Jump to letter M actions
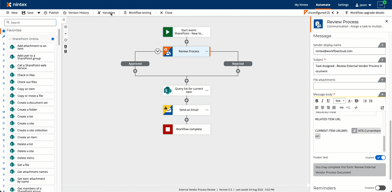The height and width of the screenshot is (192, 392). pos(4,112)
